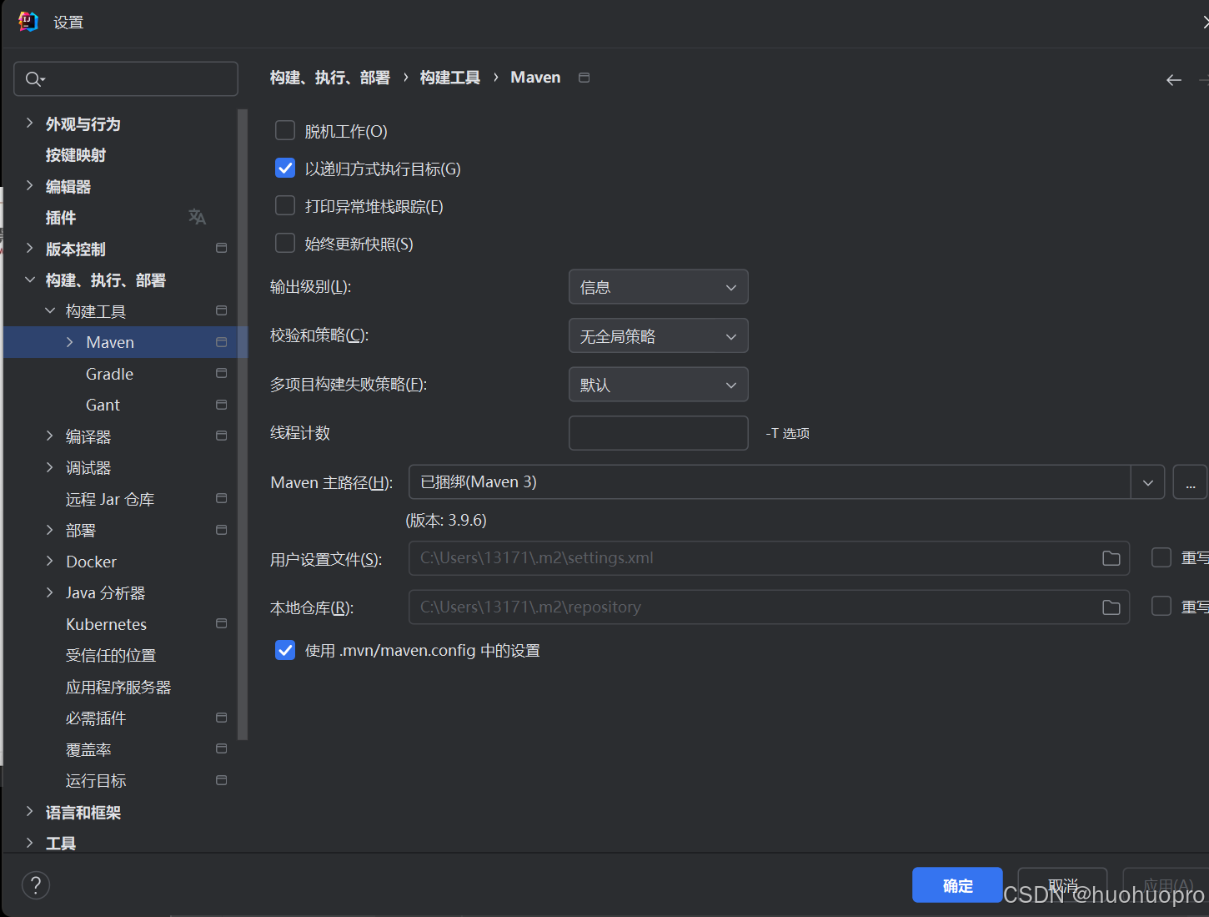Click the 本地仓库 path field
Image resolution: width=1209 pixels, height=917 pixels.
(769, 607)
